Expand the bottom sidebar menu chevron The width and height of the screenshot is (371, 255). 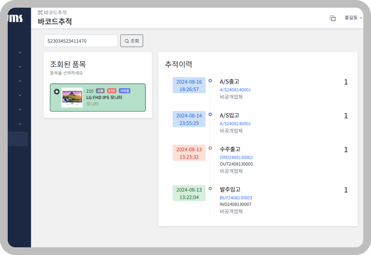point(20,124)
